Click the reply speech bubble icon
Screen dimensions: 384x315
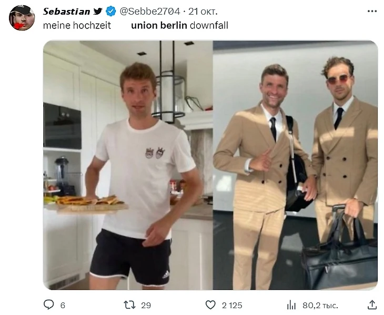coord(48,304)
